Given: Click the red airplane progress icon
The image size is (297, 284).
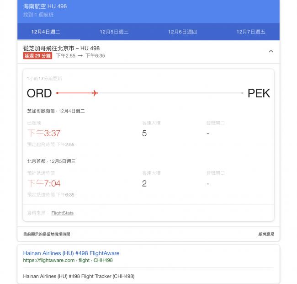Looking at the screenshot, I should 95,93.
